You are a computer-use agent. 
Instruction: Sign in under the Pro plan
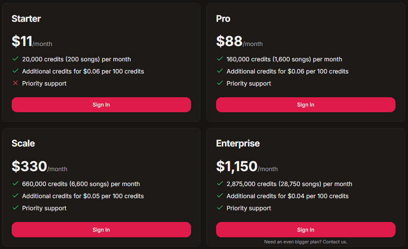click(x=306, y=105)
